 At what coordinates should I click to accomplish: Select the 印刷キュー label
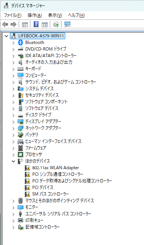pos(34,220)
